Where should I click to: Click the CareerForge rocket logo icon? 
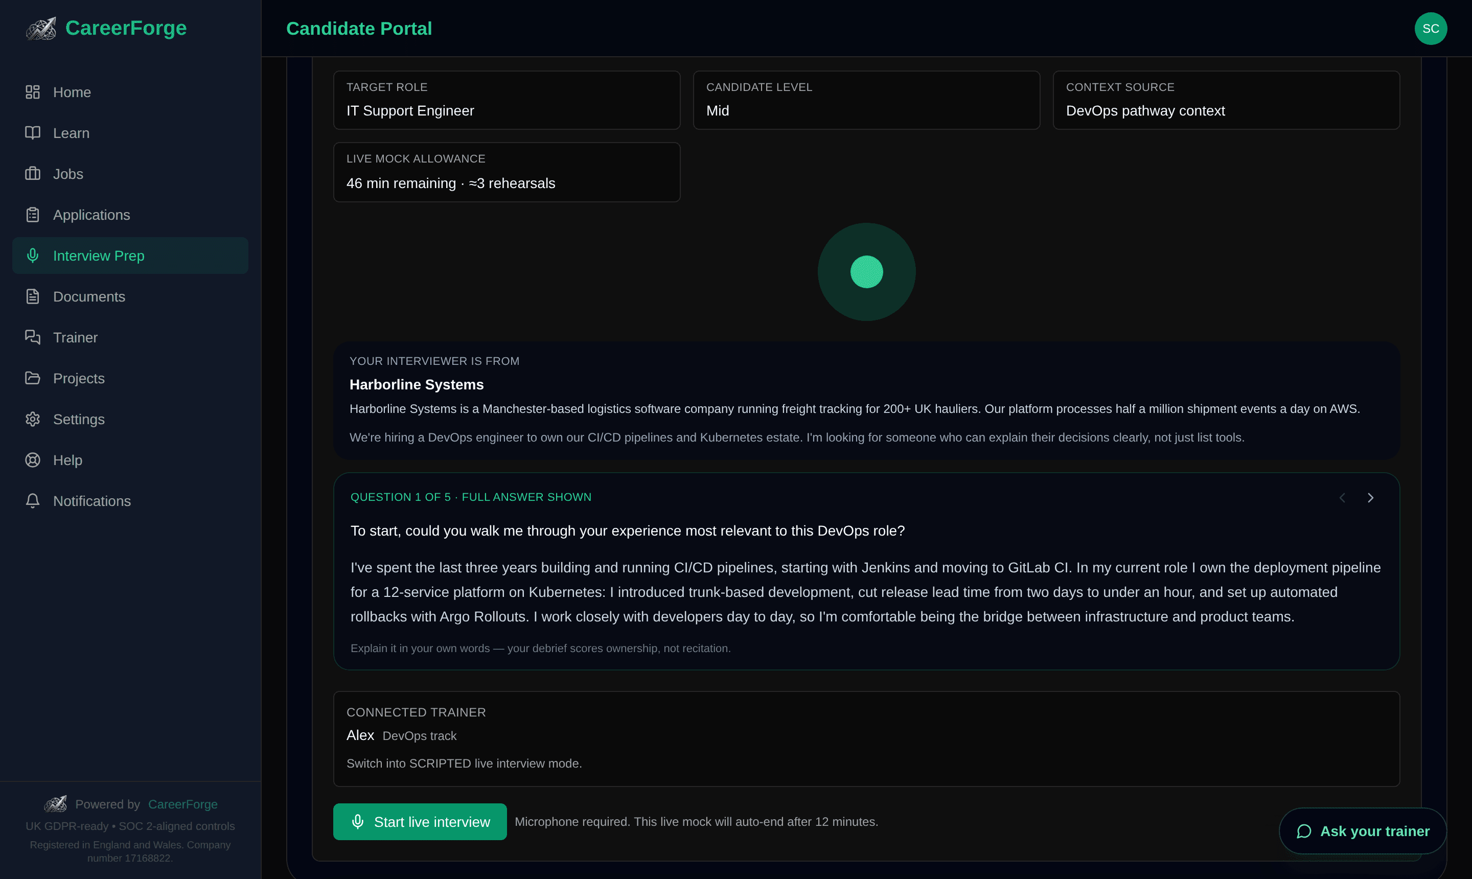pyautogui.click(x=41, y=29)
